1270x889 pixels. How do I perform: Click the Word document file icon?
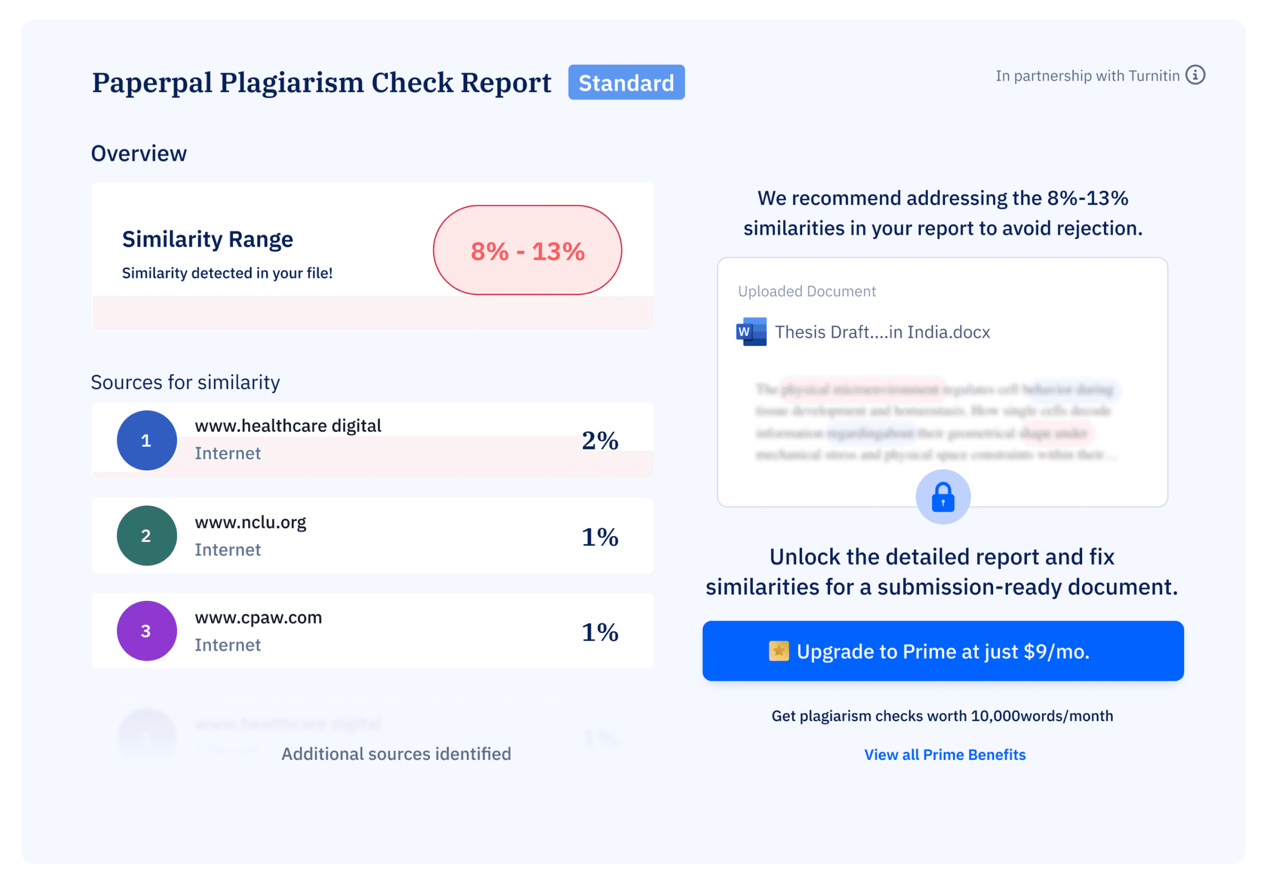pyautogui.click(x=751, y=332)
